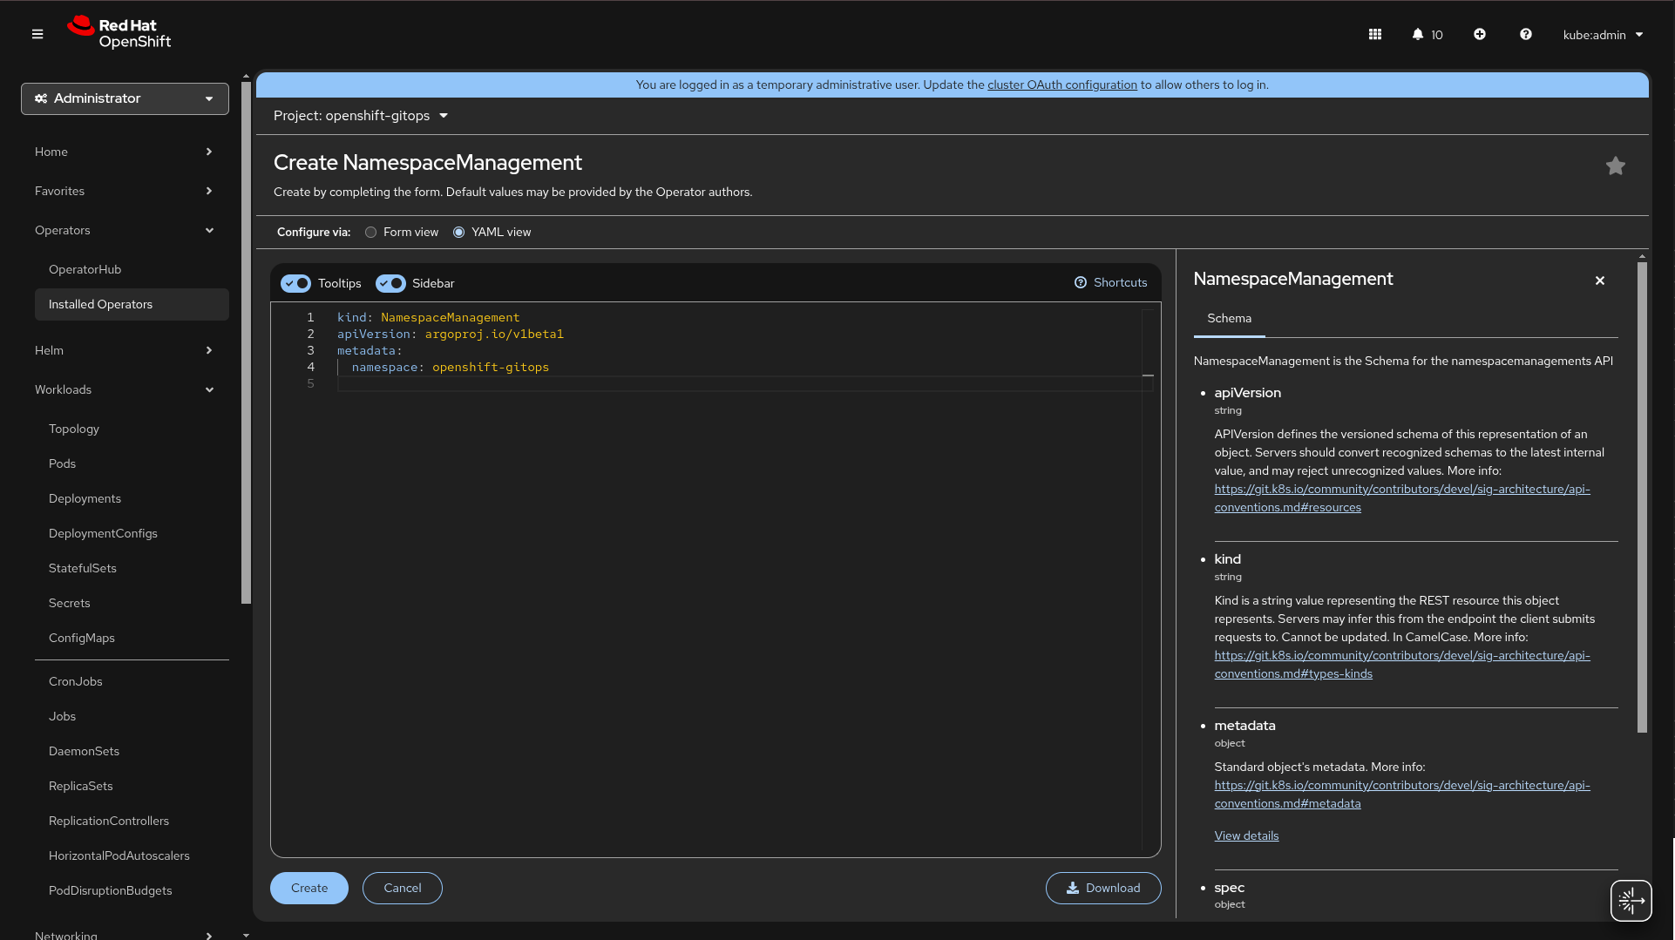Click the left navigation scrollbar
Viewport: 1675px width, 940px height.
pyautogui.click(x=246, y=342)
